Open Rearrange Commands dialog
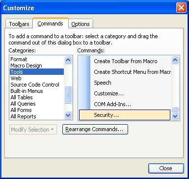 [95, 130]
